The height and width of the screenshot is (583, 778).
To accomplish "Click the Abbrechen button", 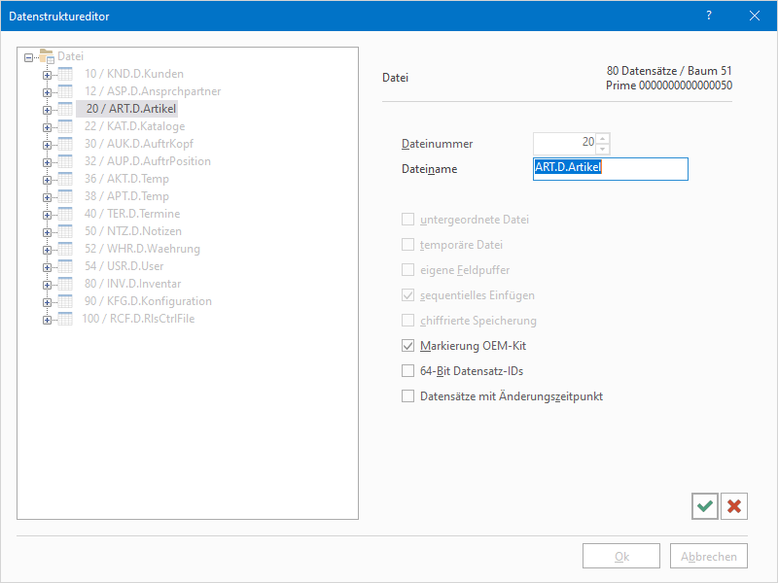I will (709, 557).
